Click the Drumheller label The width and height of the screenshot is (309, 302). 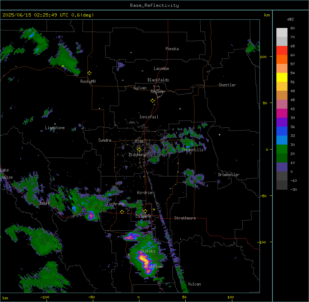pyautogui.click(x=229, y=175)
